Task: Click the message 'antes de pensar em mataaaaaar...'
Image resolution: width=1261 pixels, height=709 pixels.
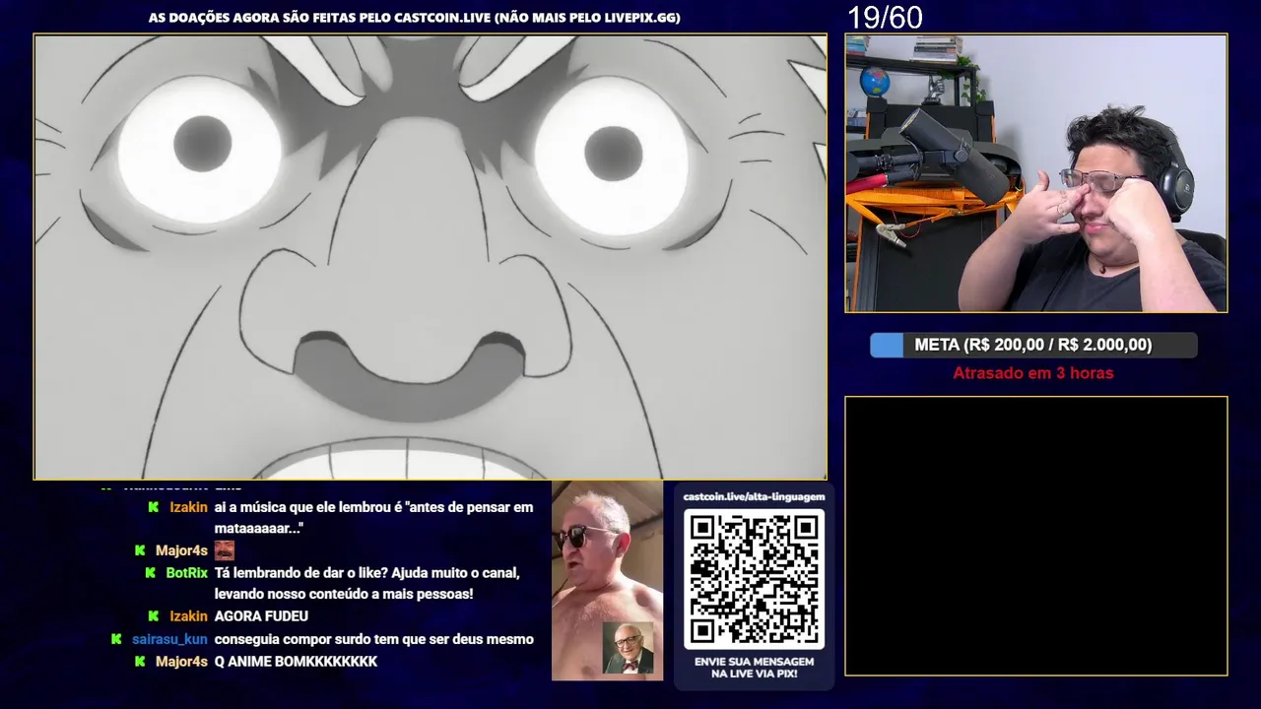Action: 374,518
